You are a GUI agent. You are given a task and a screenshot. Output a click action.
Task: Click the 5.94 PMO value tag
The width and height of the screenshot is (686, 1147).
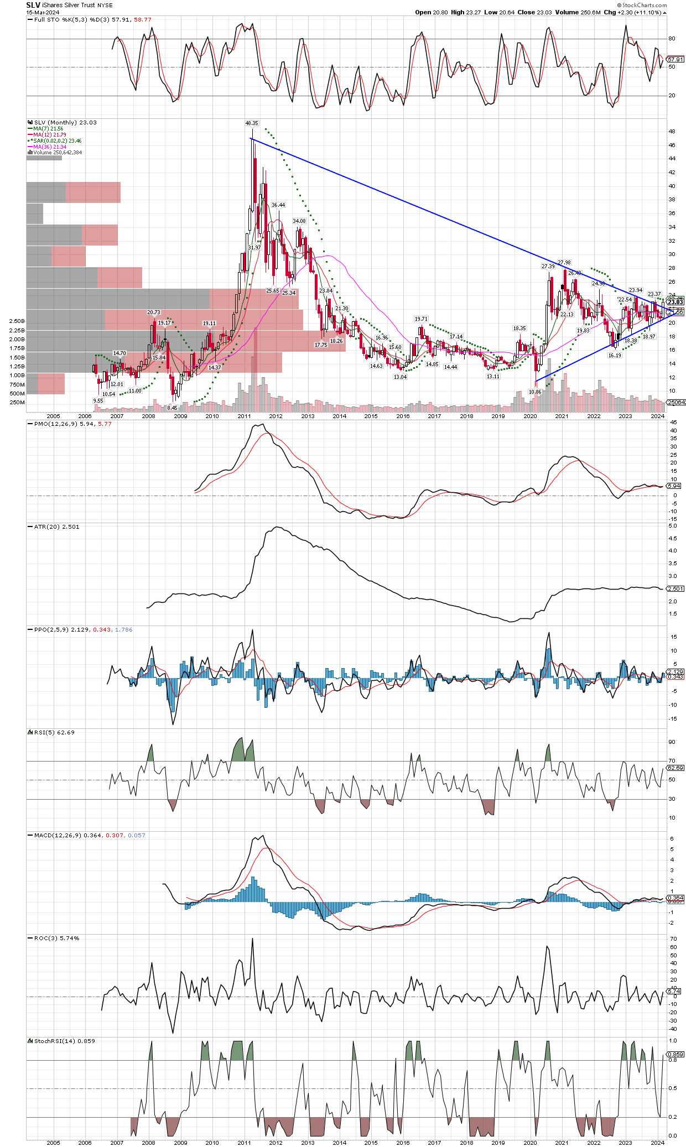click(674, 486)
